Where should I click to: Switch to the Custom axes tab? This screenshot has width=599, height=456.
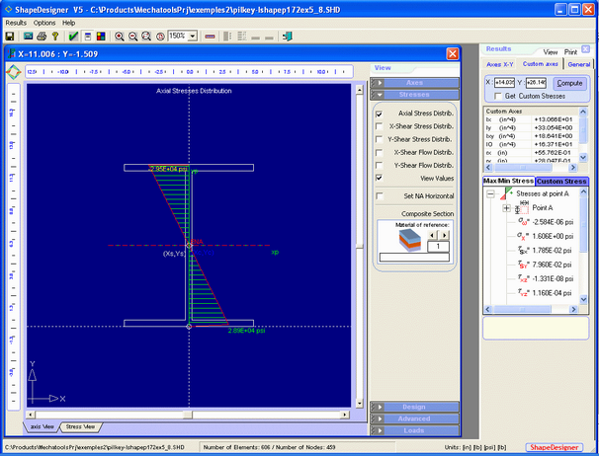pyautogui.click(x=540, y=64)
